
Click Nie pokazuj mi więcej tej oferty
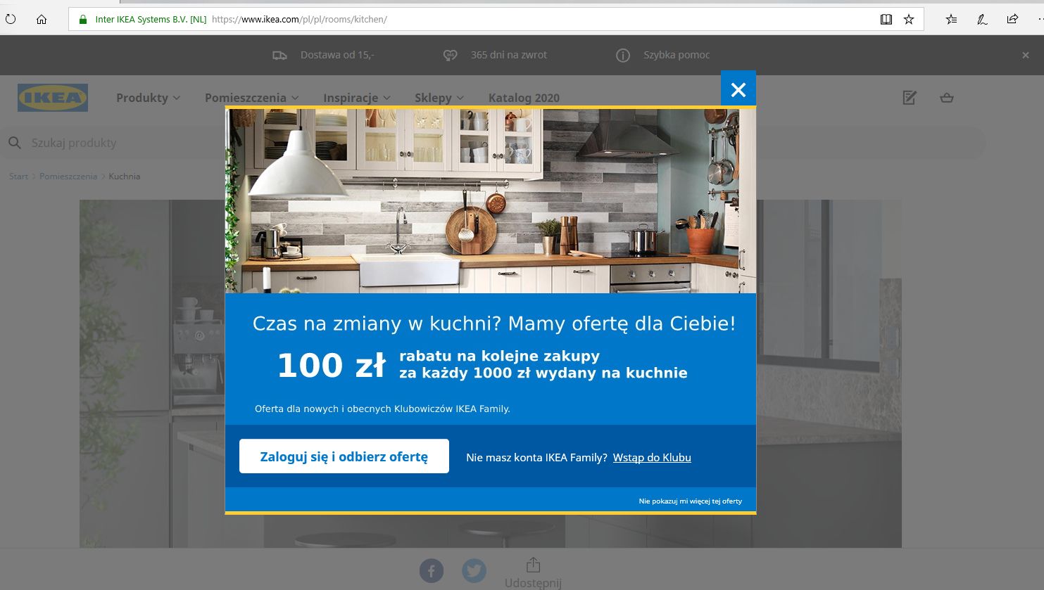click(x=690, y=501)
